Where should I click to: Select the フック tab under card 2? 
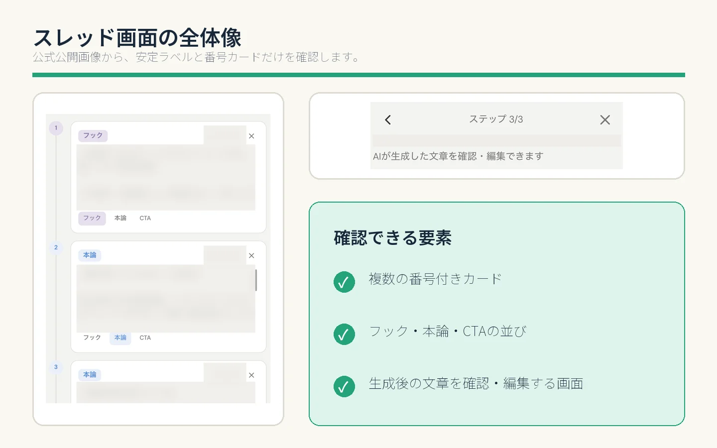tap(92, 337)
